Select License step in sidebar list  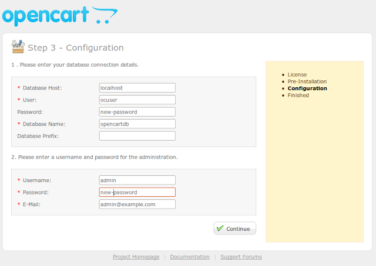297,75
